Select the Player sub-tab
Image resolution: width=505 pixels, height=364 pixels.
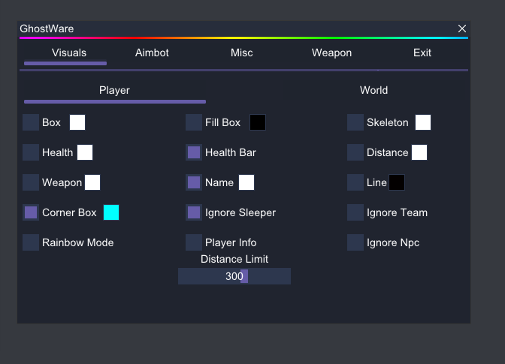114,90
